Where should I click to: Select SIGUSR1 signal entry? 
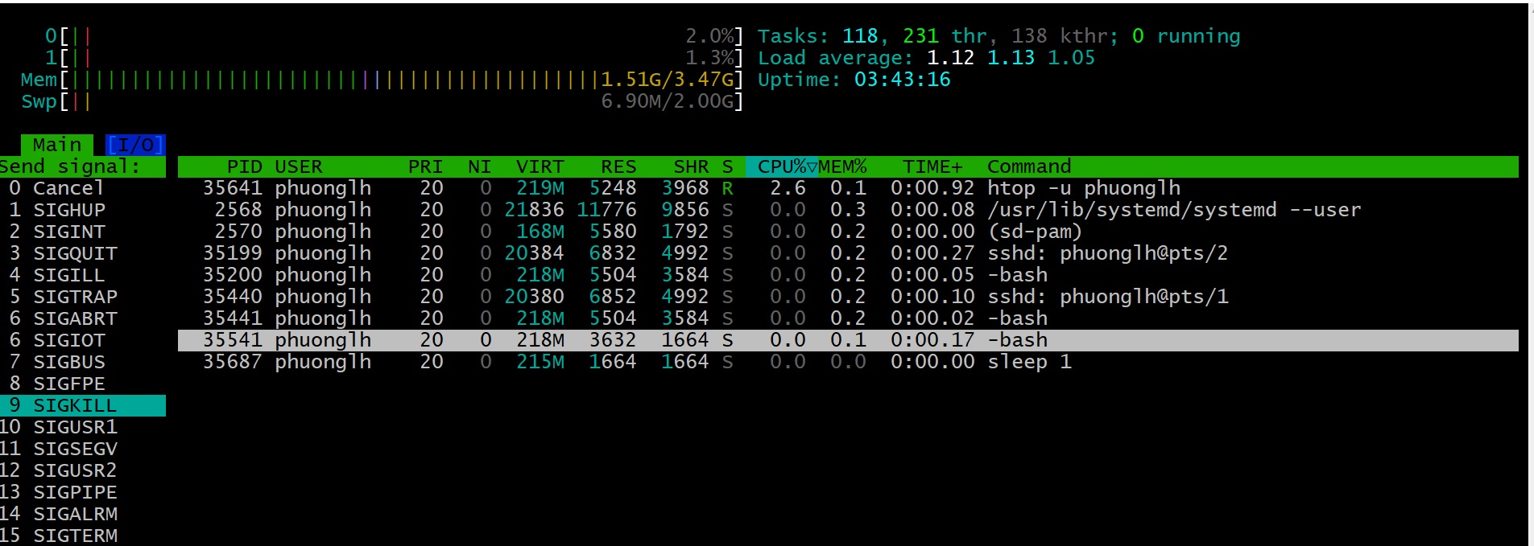pyautogui.click(x=74, y=427)
